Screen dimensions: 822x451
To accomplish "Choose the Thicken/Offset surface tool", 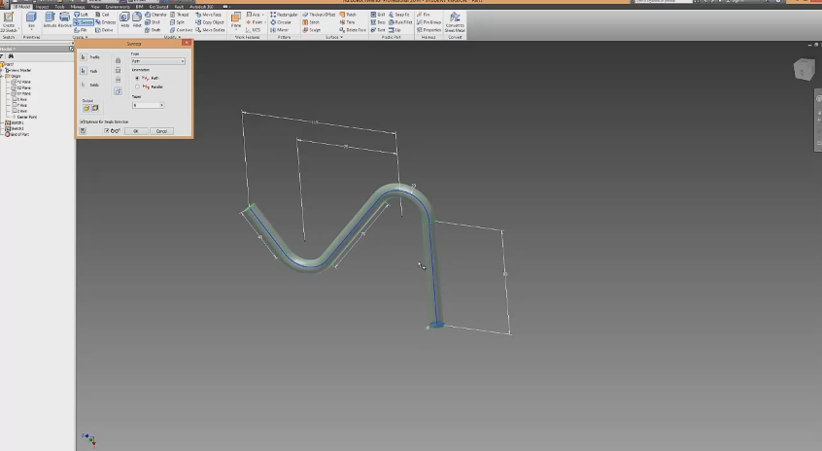I will (319, 15).
